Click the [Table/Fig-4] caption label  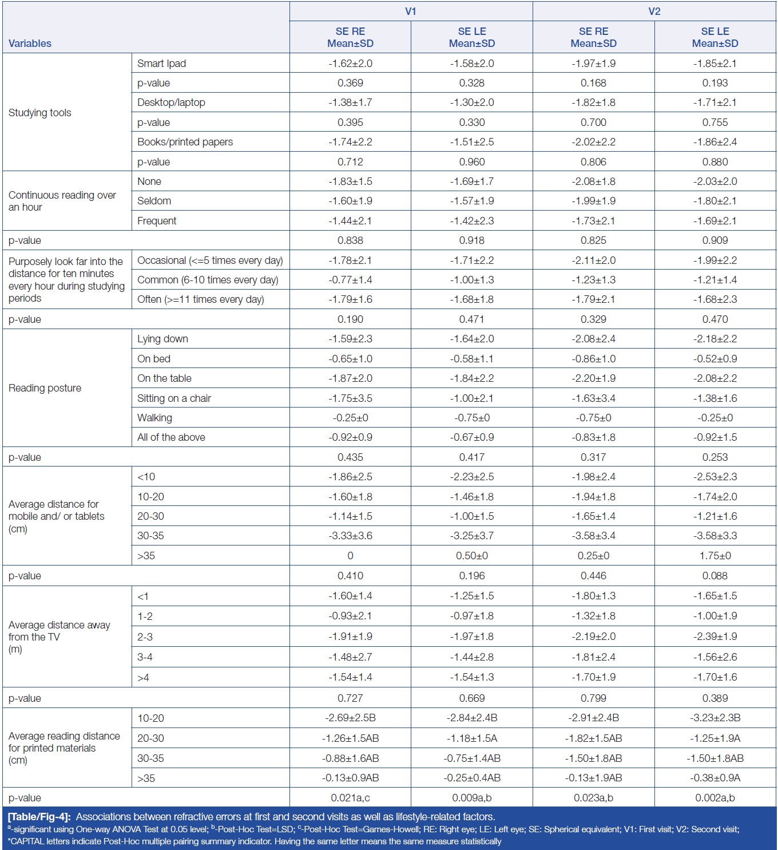point(39,817)
